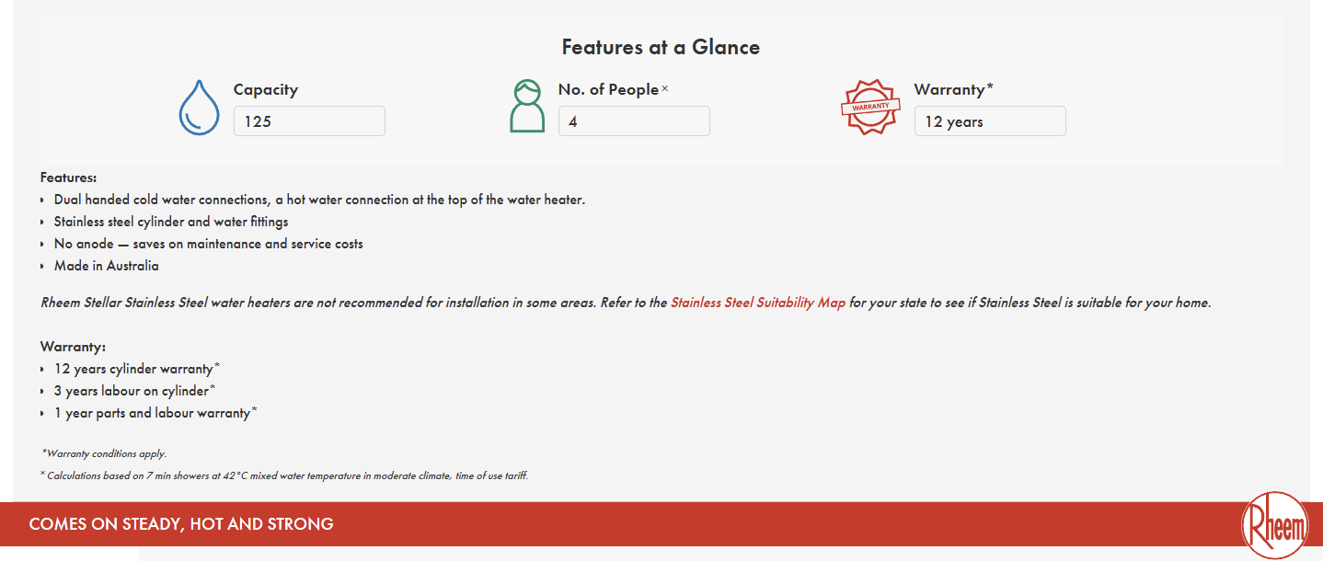
Task: Select the Warranty field showing 12 years
Action: click(990, 121)
